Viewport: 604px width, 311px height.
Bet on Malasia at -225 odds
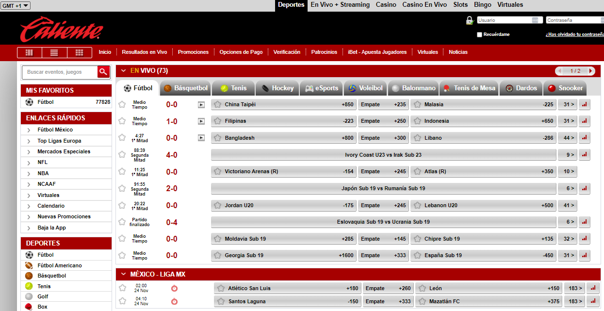point(483,104)
